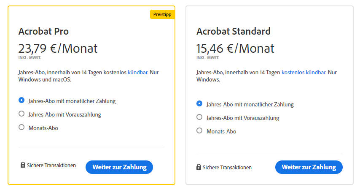Click the lock icon in Acrobat Pro card
Screen dimensions: 360x190
[x=23, y=165]
